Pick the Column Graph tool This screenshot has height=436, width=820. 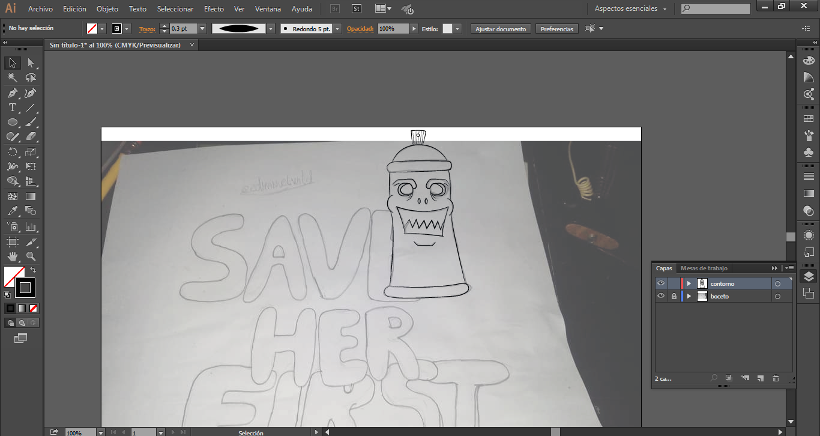point(31,226)
